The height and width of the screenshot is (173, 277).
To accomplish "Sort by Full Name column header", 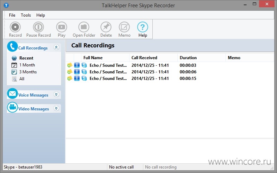I will [x=105, y=58].
